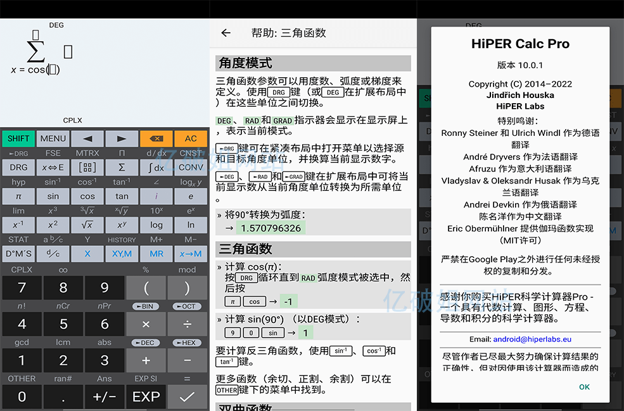The height and width of the screenshot is (411, 624).
Task: Open the CONV unit conversion key
Action: coord(191,168)
